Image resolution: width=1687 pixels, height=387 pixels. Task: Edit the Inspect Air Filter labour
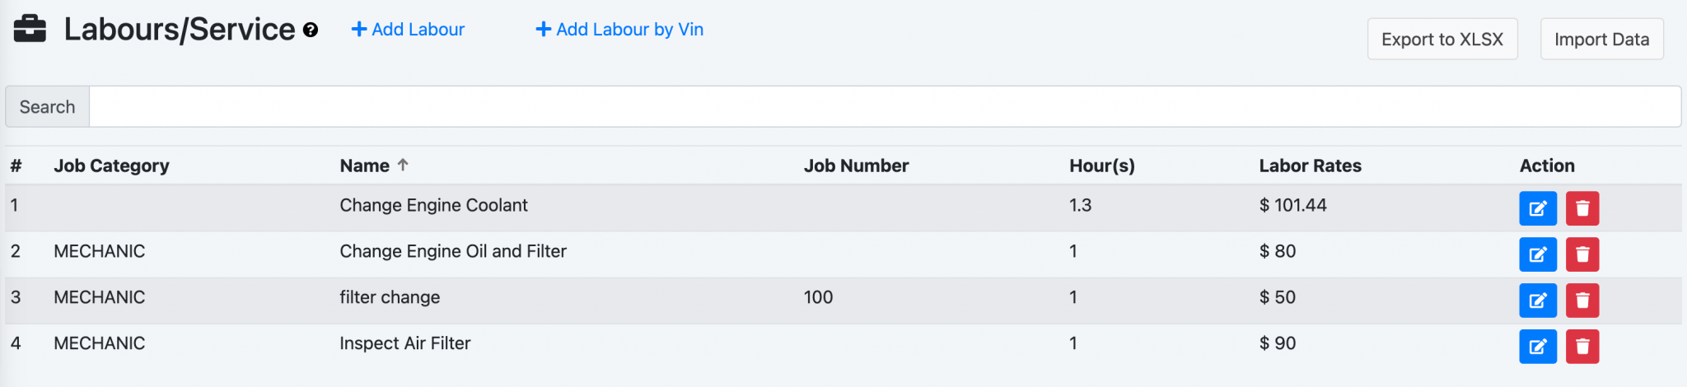(1537, 347)
